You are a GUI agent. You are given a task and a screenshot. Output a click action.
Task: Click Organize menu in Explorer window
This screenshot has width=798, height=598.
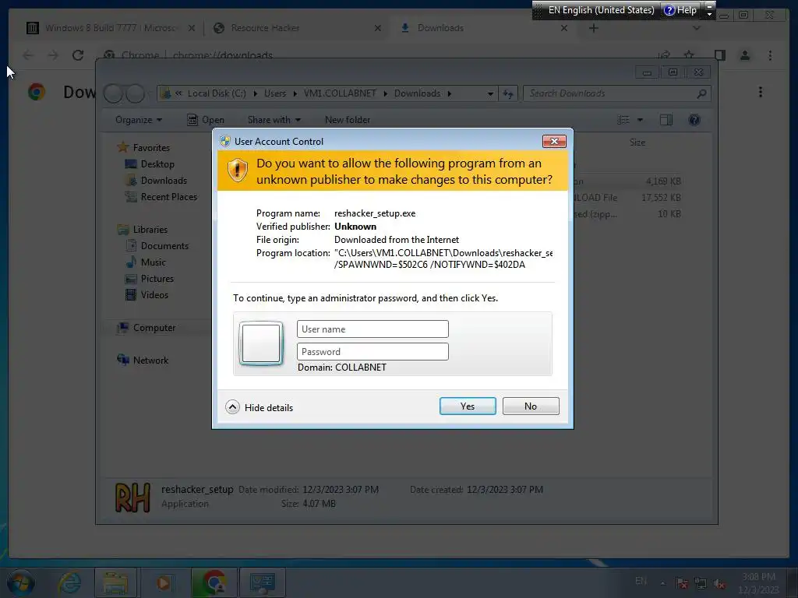[139, 120]
